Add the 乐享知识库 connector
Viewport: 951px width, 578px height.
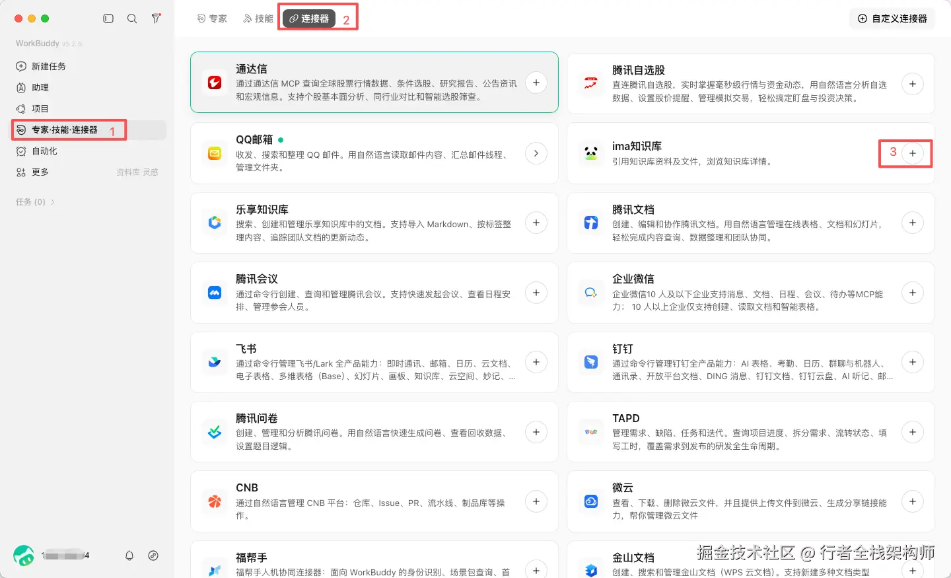536,223
